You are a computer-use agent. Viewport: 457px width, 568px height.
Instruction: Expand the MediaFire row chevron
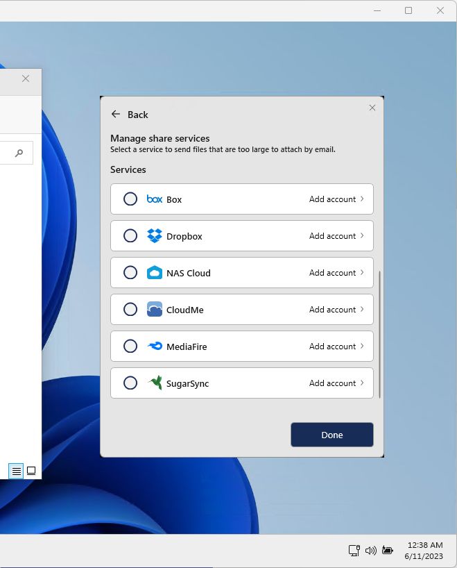pos(362,346)
